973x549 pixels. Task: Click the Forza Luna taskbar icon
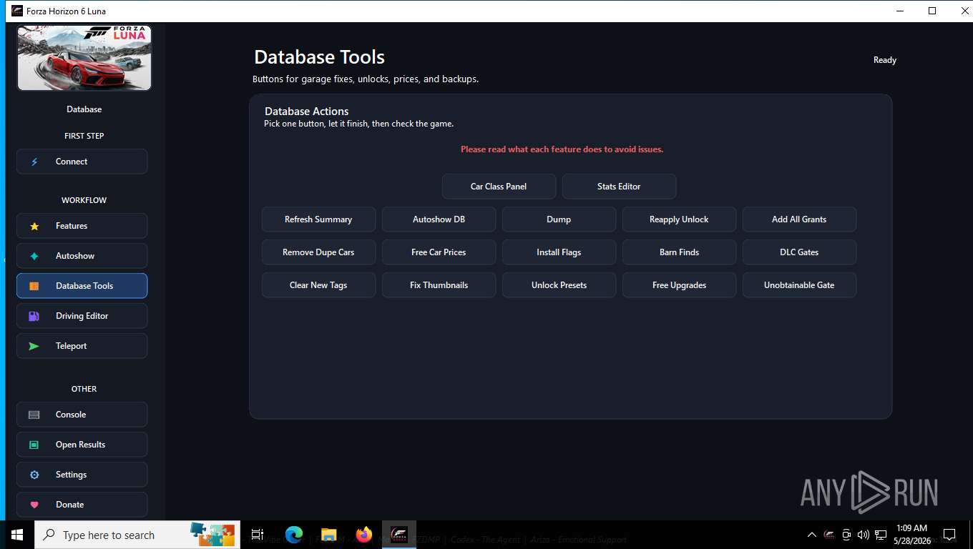[399, 535]
